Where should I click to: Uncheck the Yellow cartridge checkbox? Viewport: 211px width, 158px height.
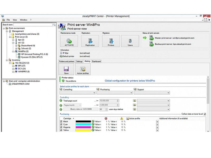(61, 130)
